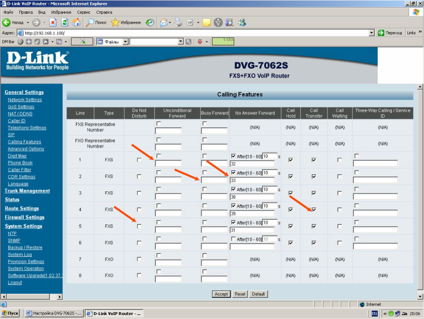
Task: Click the Accept button
Action: [221, 294]
